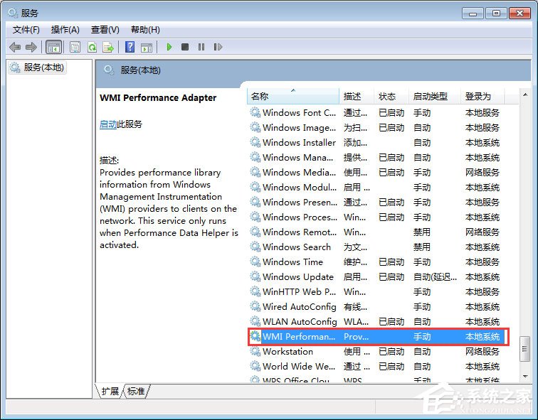The image size is (538, 420).
Task: Sort by 启动类型 column header
Action: [431, 96]
